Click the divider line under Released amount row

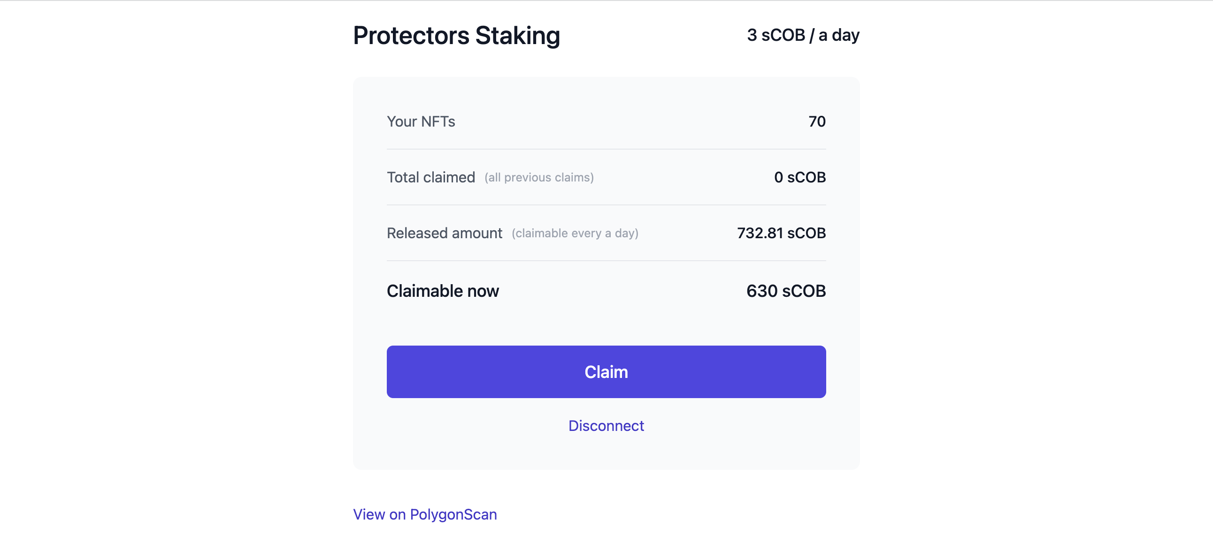click(606, 261)
